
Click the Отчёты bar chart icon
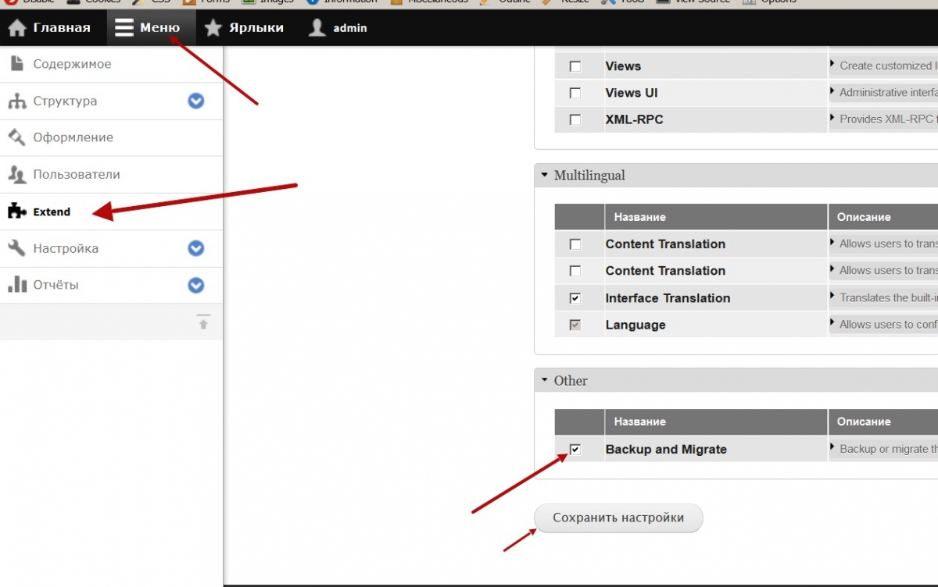coord(17,285)
